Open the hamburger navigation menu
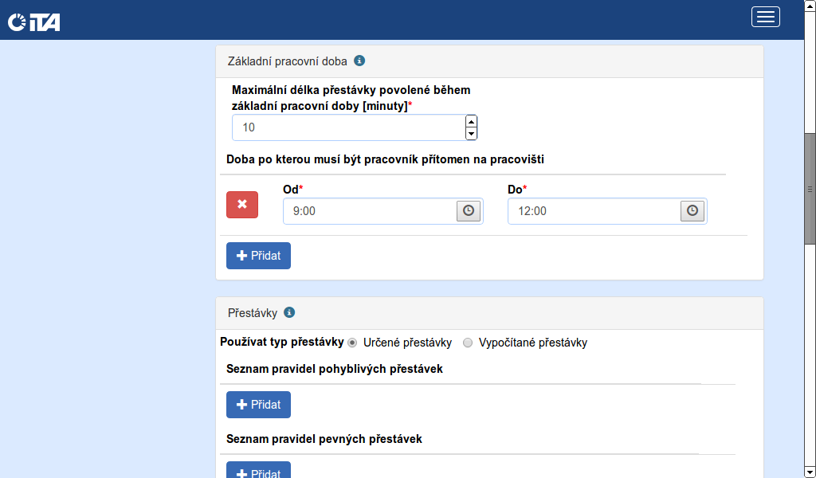 pyautogui.click(x=765, y=17)
